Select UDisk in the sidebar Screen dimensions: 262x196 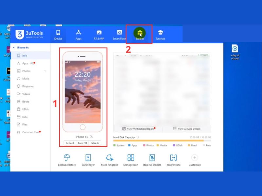tap(30, 109)
